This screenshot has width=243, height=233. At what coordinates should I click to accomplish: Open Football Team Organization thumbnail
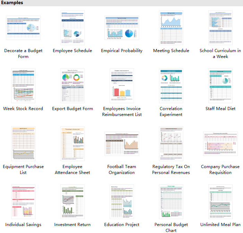pos(122,144)
